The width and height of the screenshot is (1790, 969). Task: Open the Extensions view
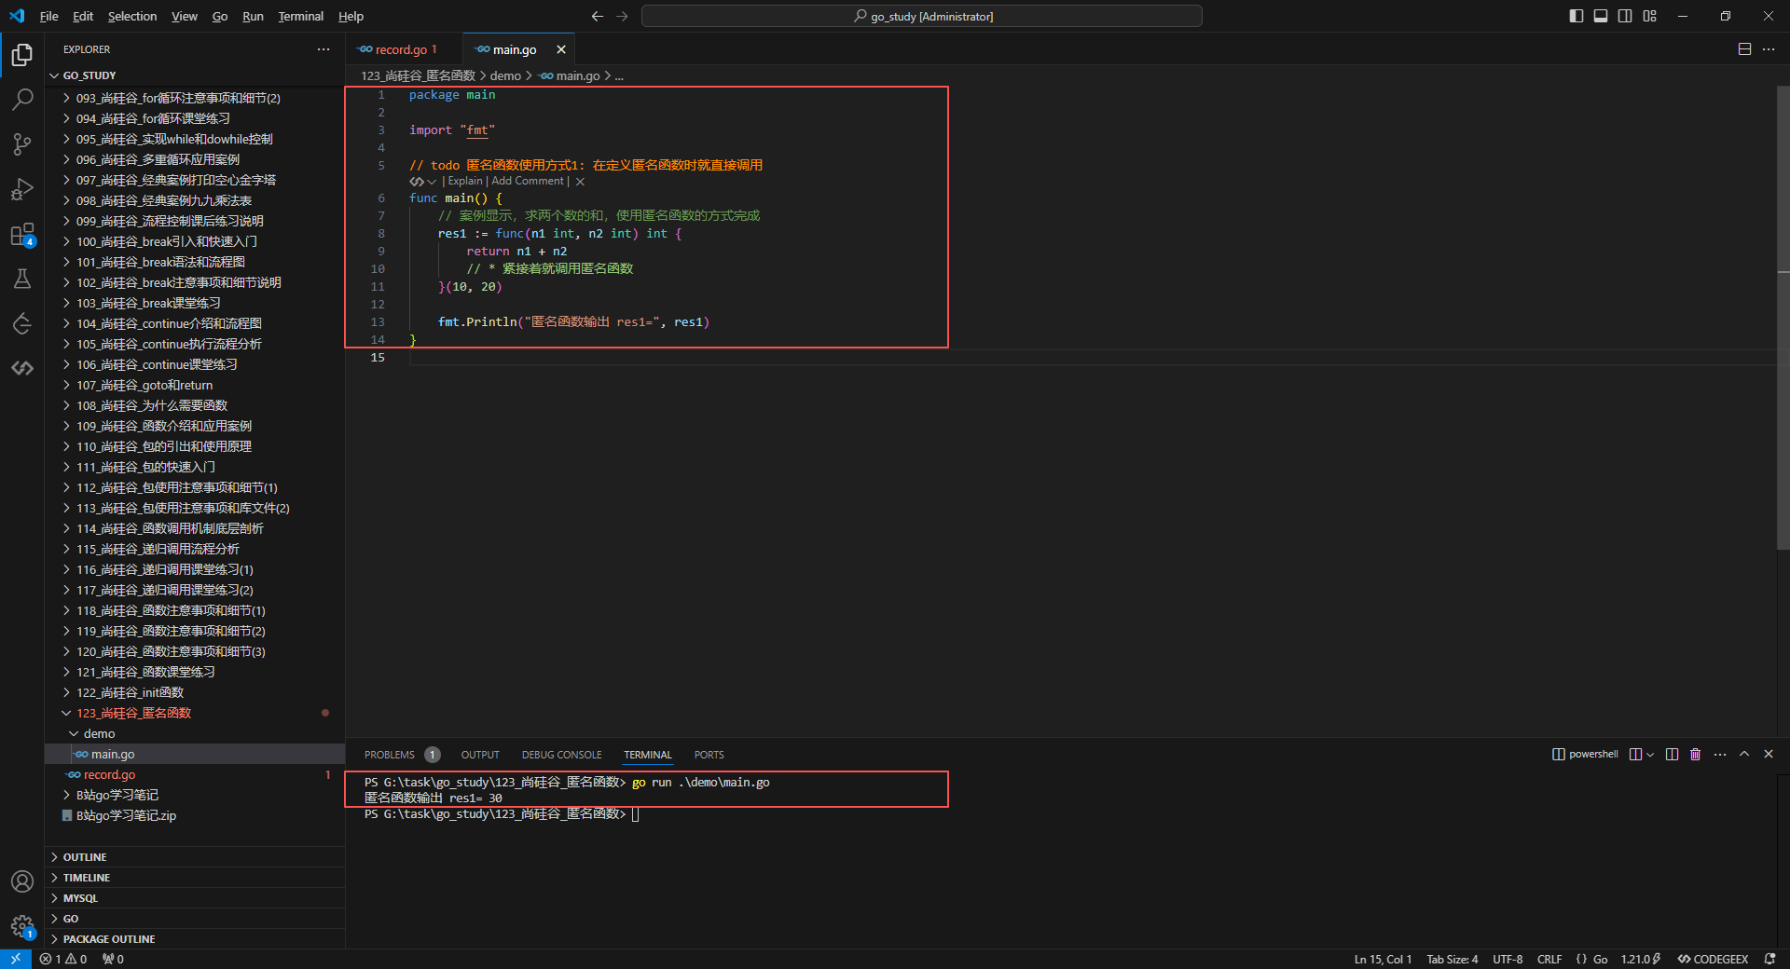point(22,235)
